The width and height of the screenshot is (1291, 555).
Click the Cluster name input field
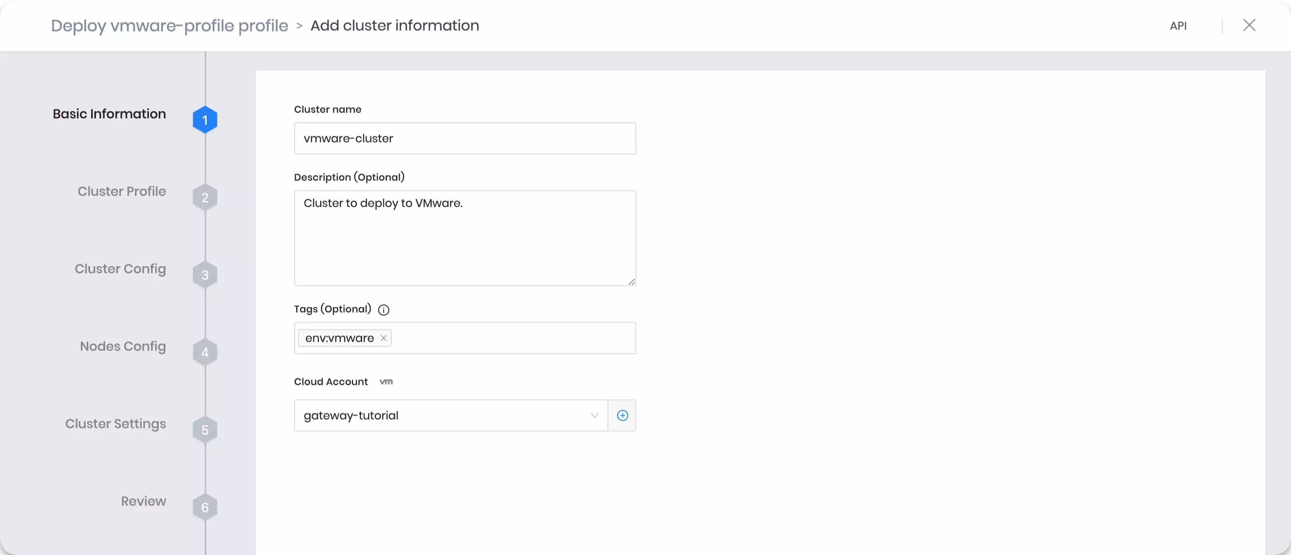464,138
